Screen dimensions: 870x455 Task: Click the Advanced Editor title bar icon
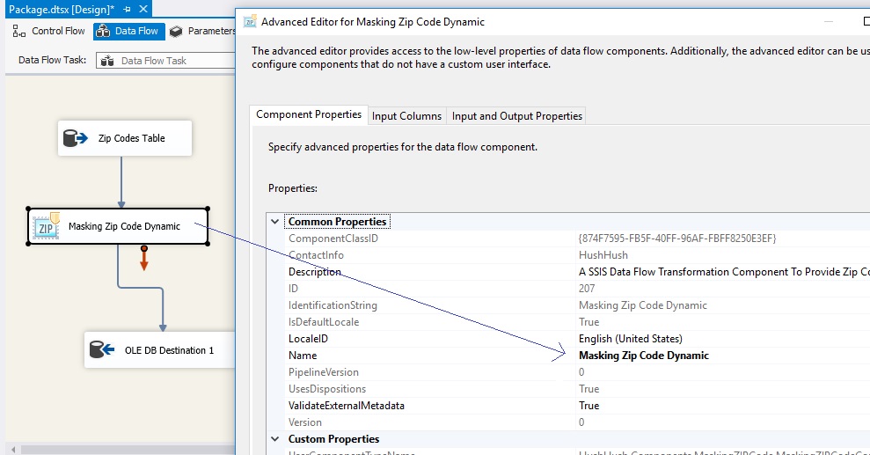250,21
